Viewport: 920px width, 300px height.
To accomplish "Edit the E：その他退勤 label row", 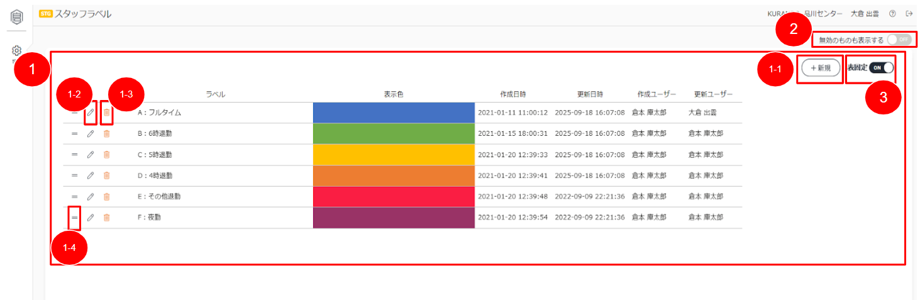I will [x=91, y=196].
